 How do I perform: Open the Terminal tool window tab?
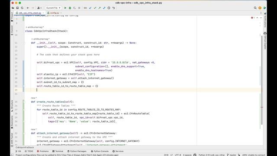pos(58,151)
